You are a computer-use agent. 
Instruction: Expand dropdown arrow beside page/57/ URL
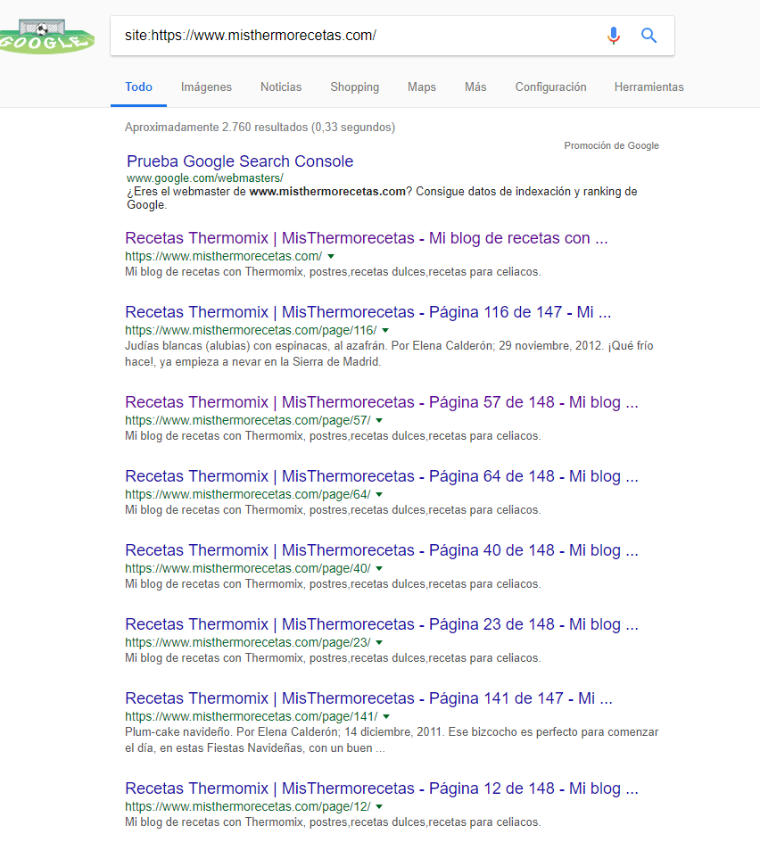coord(379,420)
